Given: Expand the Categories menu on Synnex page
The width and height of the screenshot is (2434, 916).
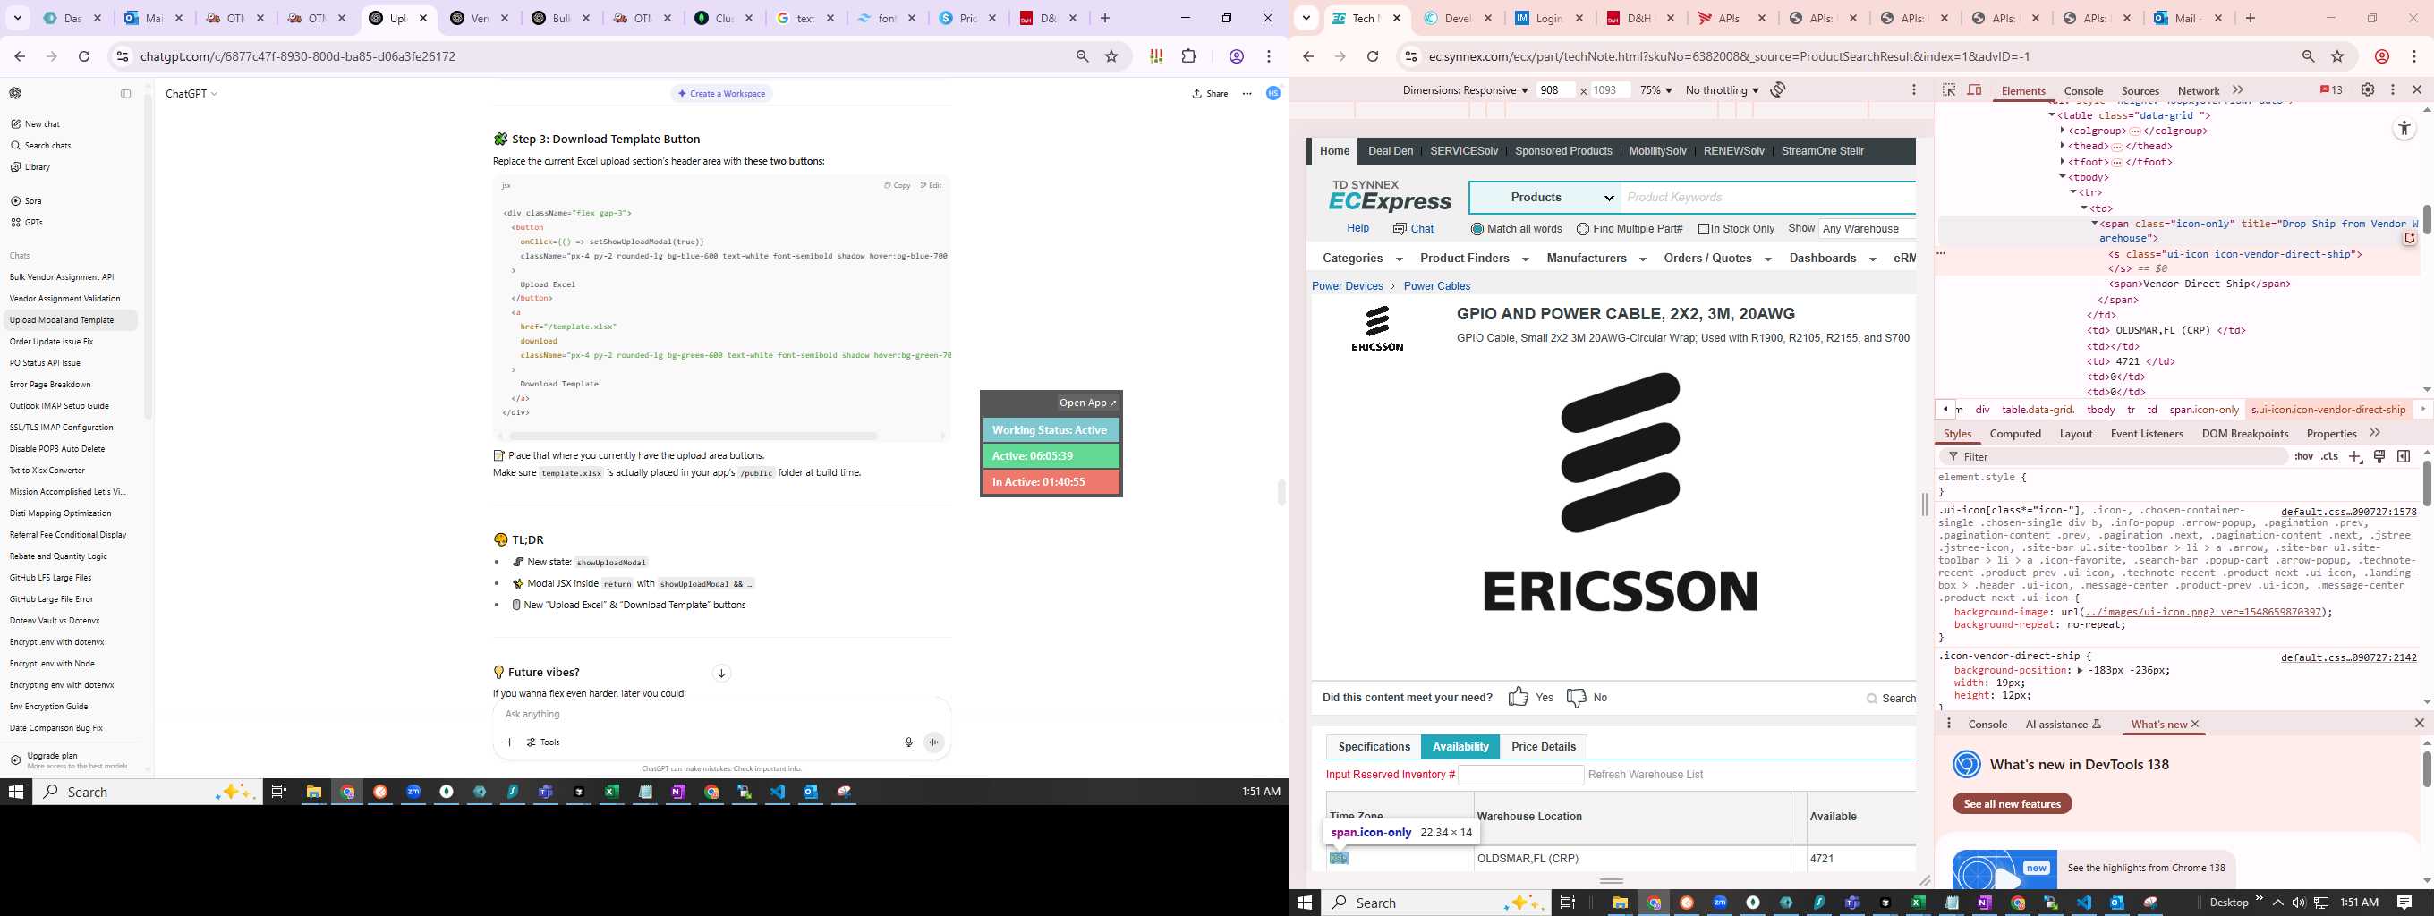Looking at the screenshot, I should (x=1362, y=259).
